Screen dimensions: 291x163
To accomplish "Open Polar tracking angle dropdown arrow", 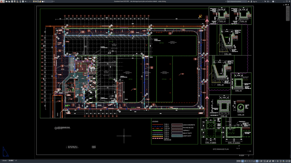I will pos(247,161).
